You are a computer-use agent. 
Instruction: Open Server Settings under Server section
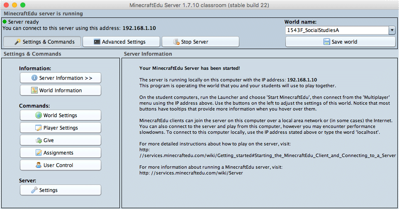point(61,190)
